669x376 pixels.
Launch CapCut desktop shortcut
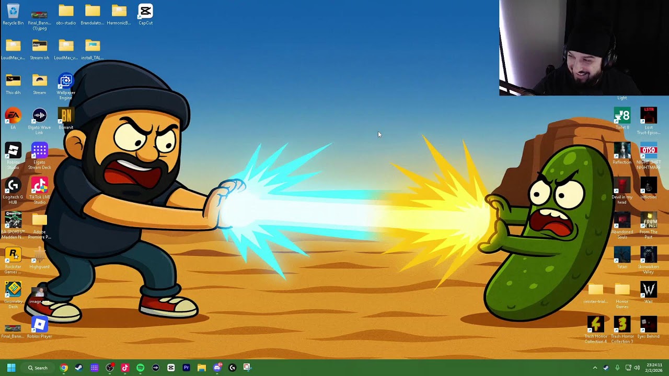145,14
